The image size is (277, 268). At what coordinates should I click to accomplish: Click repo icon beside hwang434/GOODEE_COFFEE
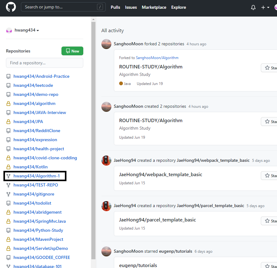point(8,258)
